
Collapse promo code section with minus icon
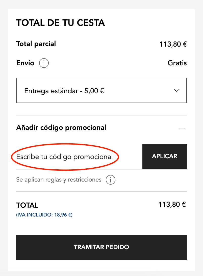pyautogui.click(x=182, y=129)
